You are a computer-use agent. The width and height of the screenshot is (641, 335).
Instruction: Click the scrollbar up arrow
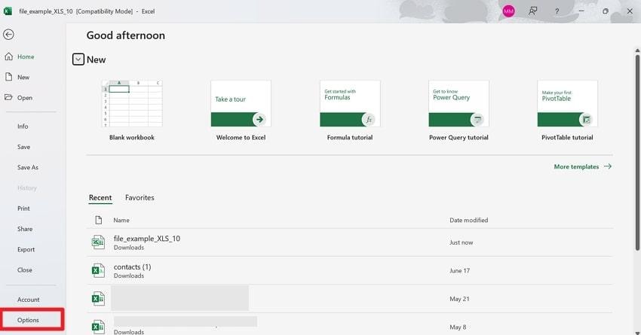click(637, 50)
